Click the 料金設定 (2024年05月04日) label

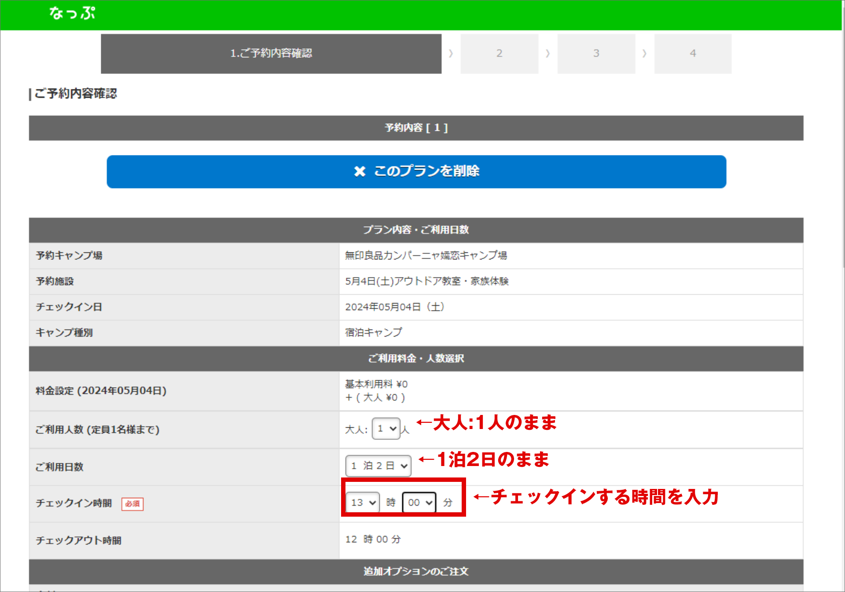[101, 391]
